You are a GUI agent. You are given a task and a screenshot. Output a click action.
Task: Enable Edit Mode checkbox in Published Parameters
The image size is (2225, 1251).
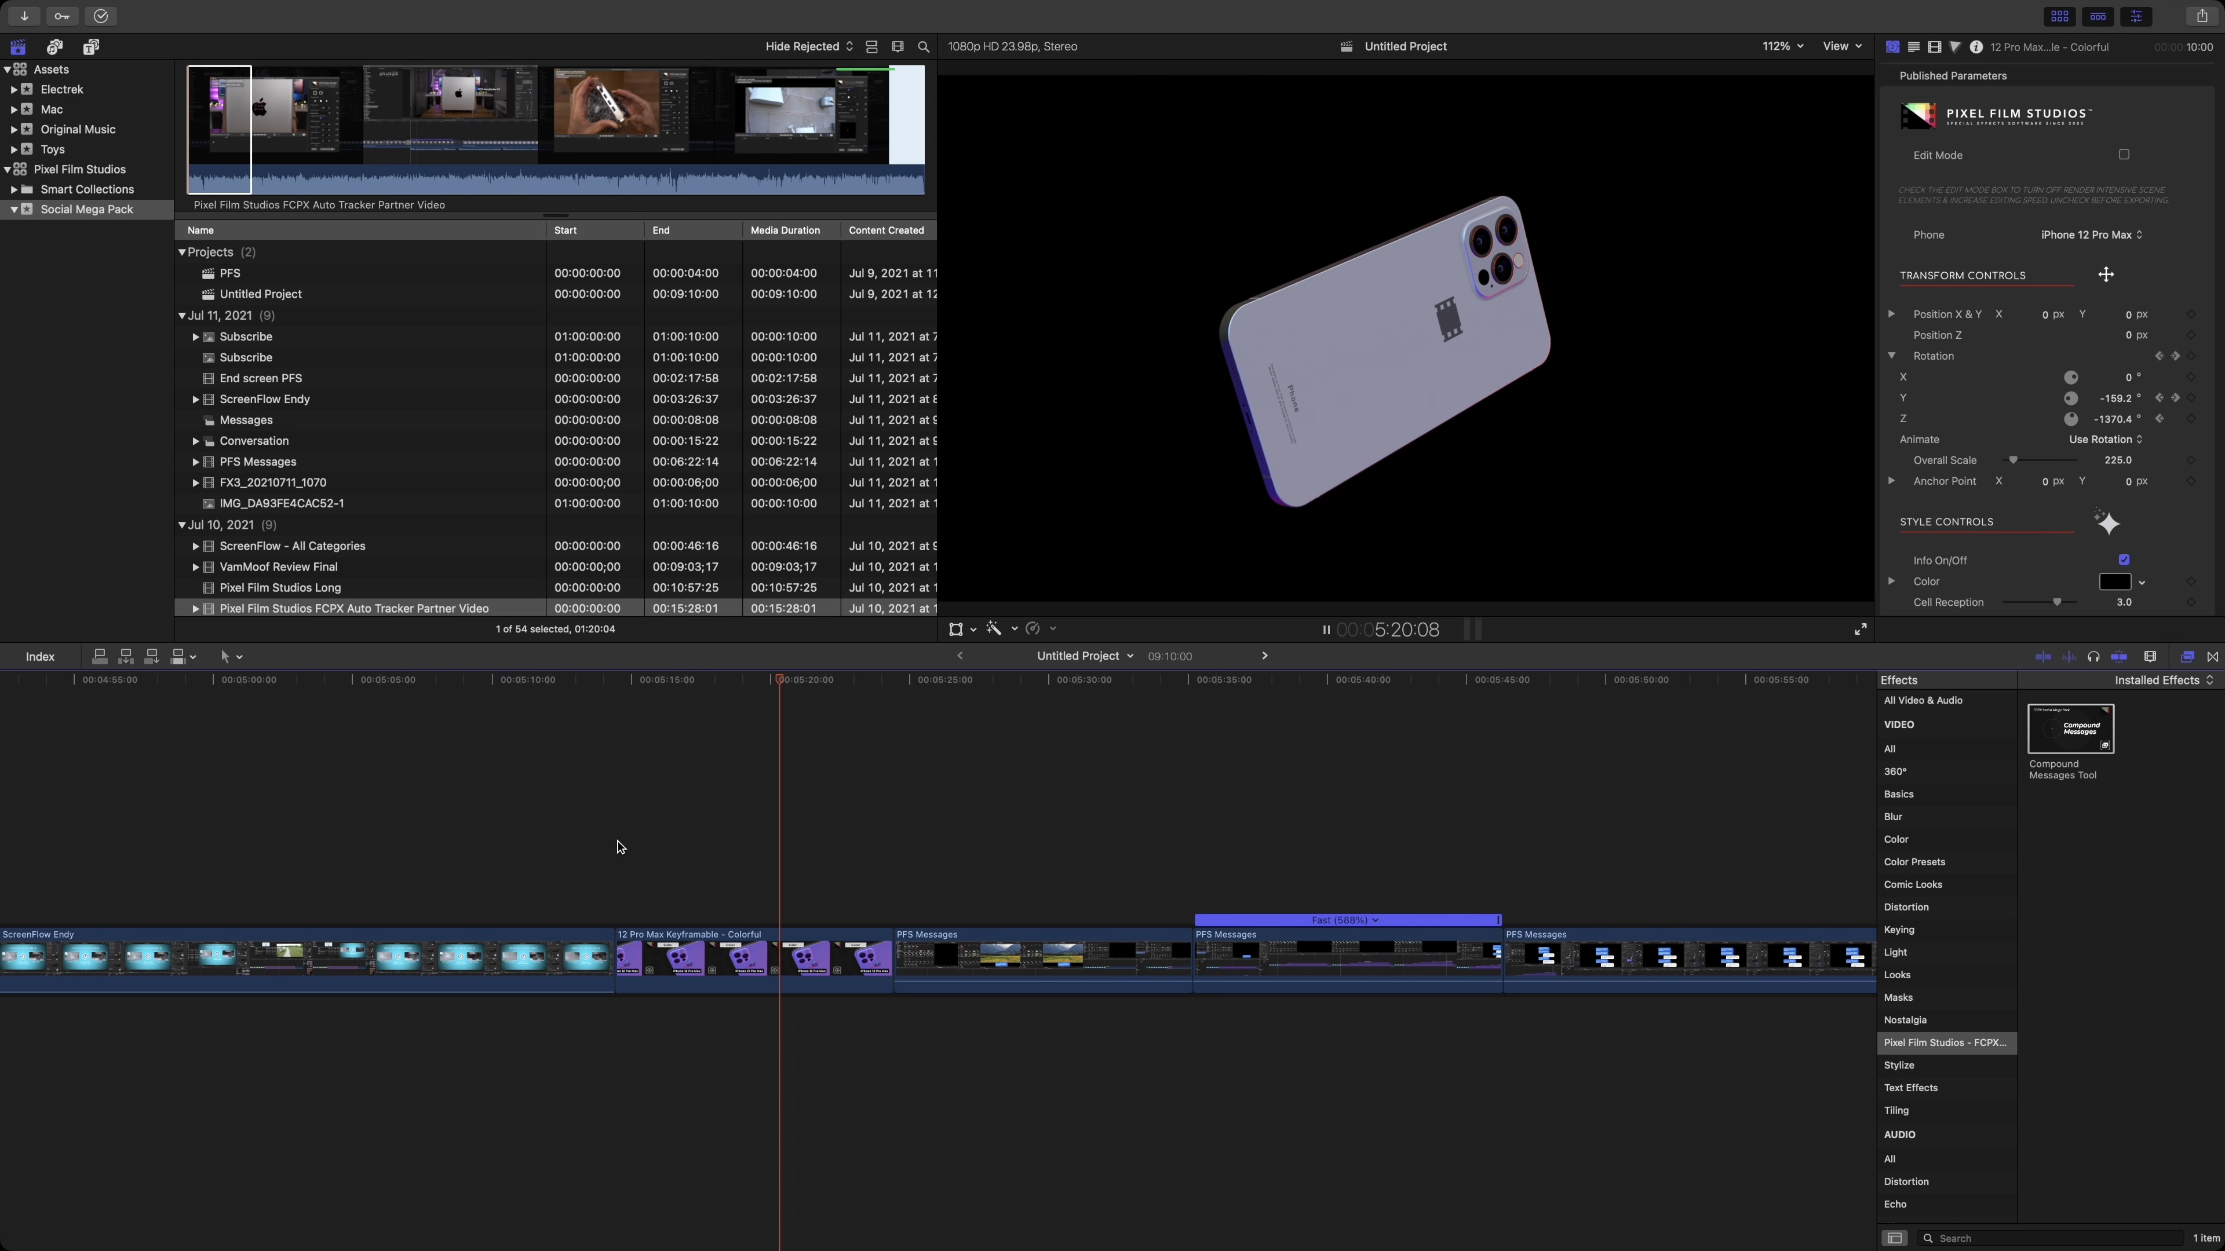[2125, 153]
